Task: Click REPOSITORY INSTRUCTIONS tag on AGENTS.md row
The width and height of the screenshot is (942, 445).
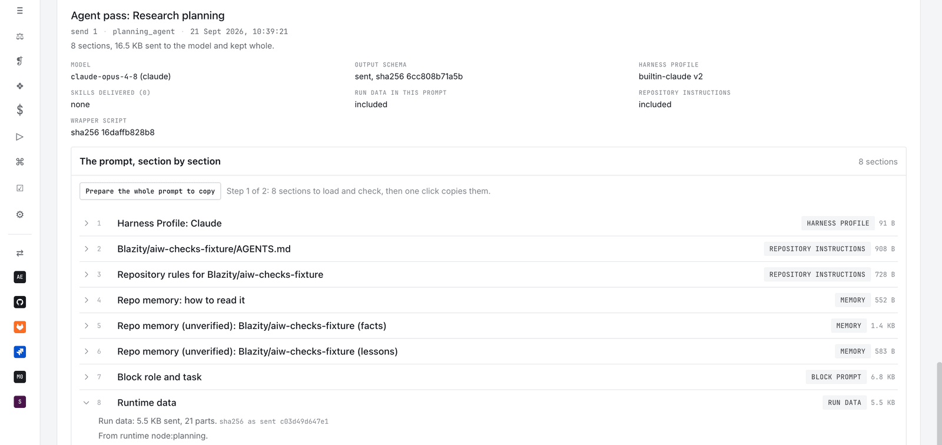Action: click(x=817, y=249)
